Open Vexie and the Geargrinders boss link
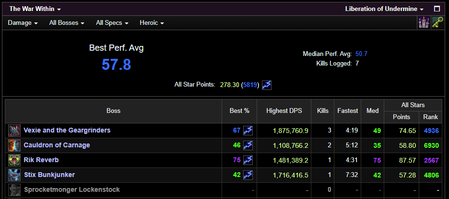 pos(67,131)
